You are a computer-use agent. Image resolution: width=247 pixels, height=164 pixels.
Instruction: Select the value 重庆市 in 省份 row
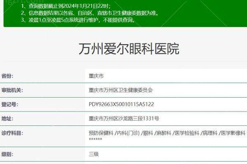point(96,76)
